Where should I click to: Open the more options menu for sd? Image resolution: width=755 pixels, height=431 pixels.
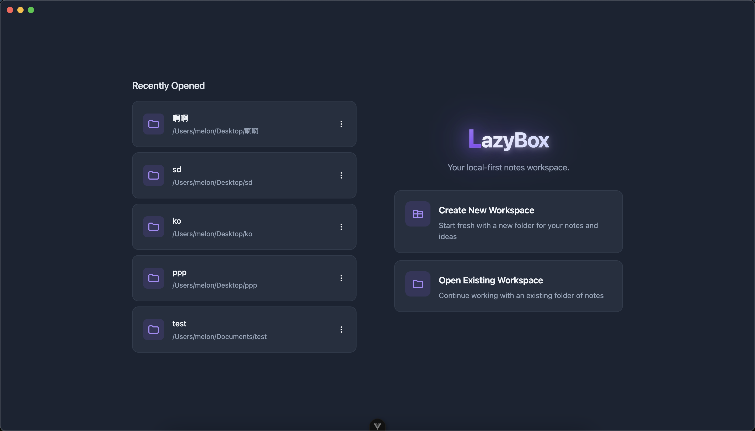(x=341, y=175)
